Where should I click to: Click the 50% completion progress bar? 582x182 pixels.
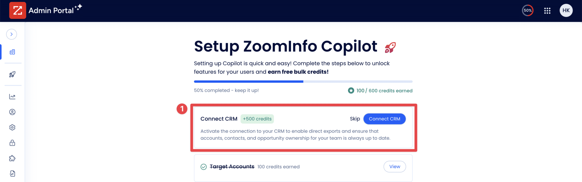303,81
